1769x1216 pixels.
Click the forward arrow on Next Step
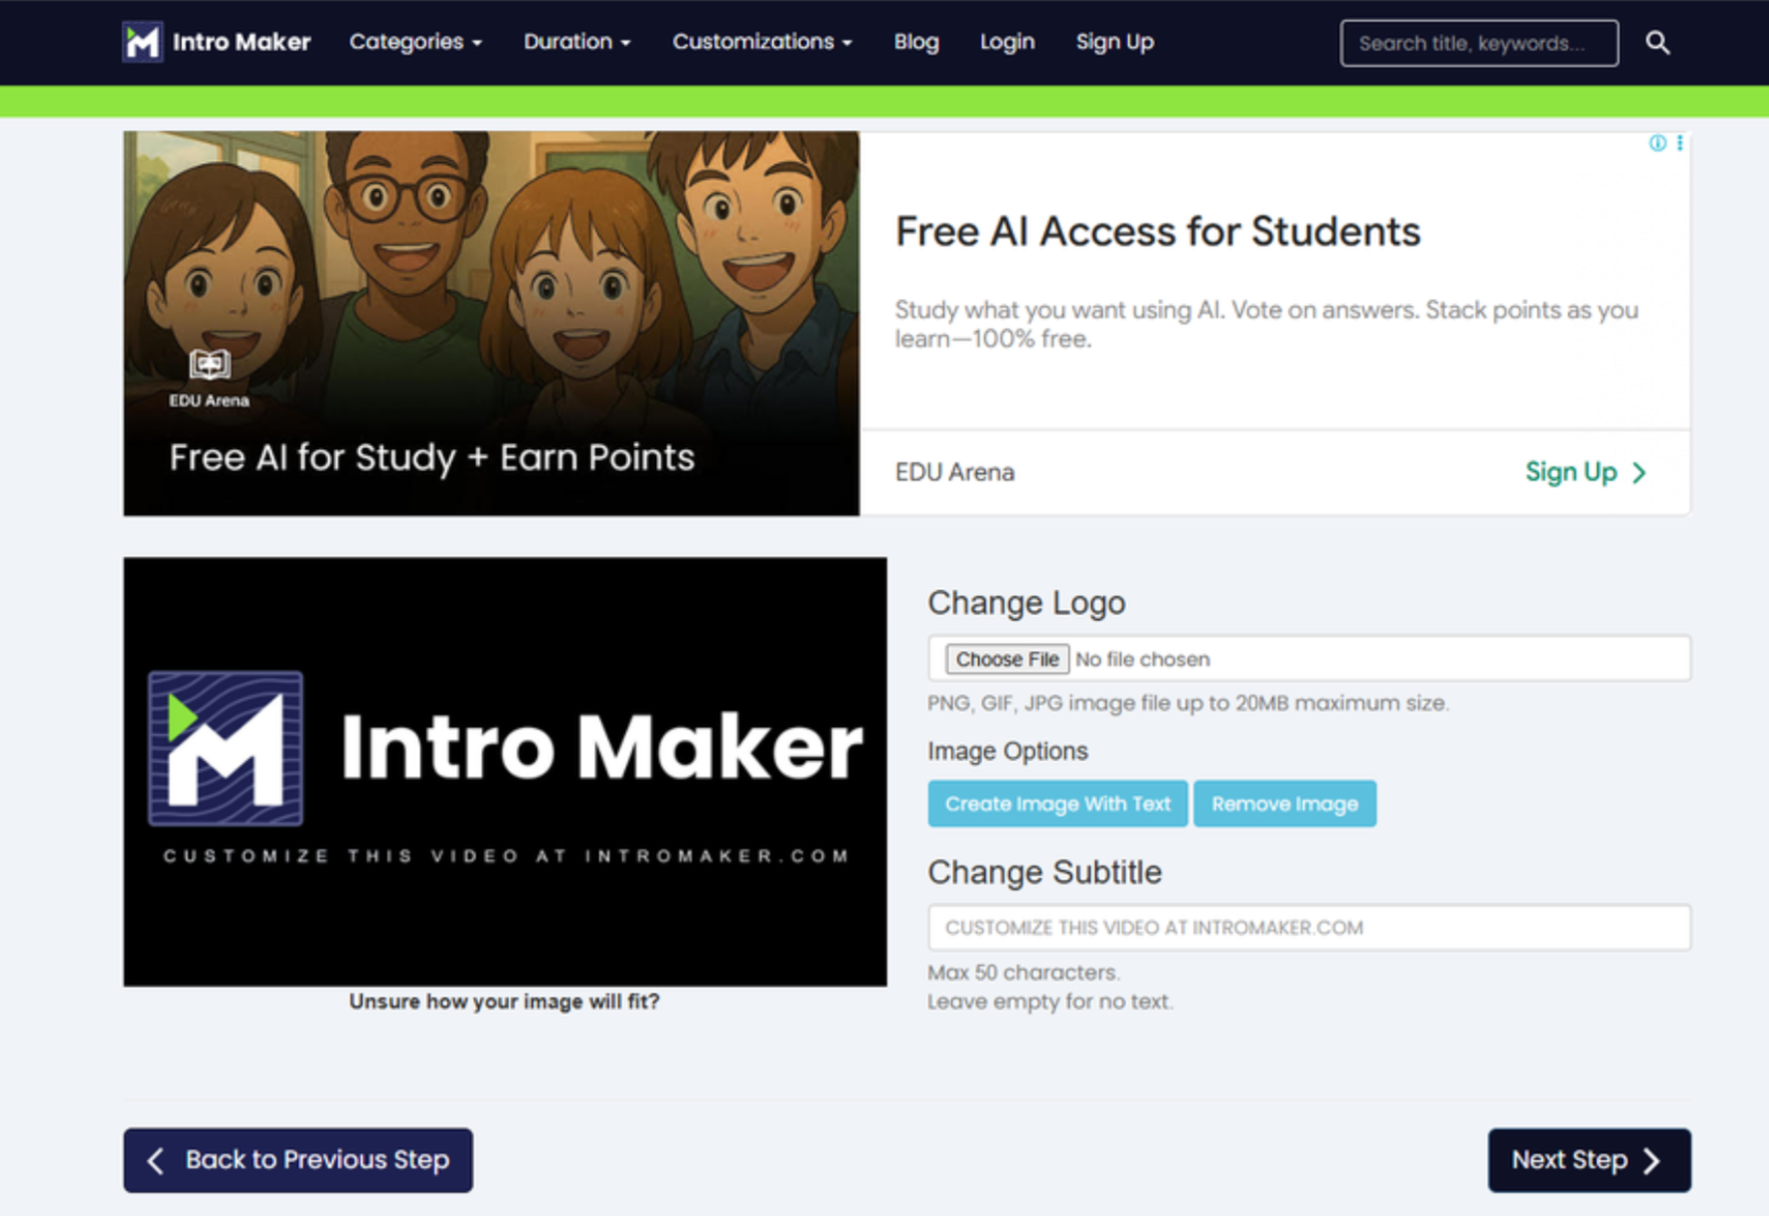pyautogui.click(x=1650, y=1159)
